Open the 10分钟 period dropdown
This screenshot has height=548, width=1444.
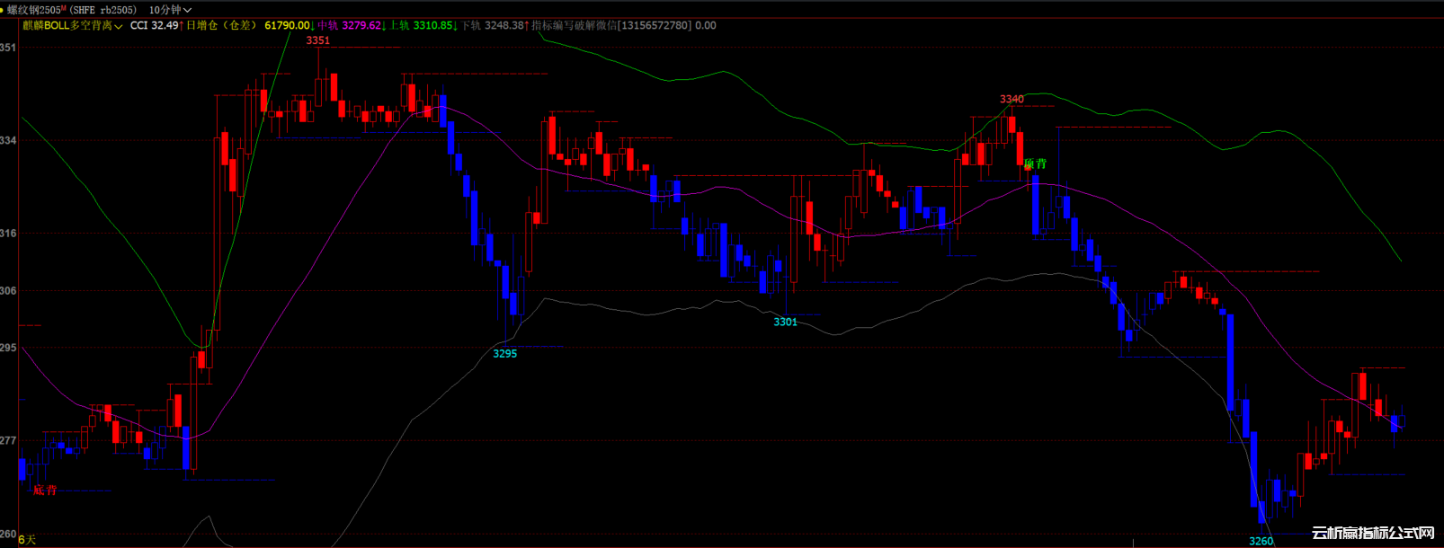(170, 10)
